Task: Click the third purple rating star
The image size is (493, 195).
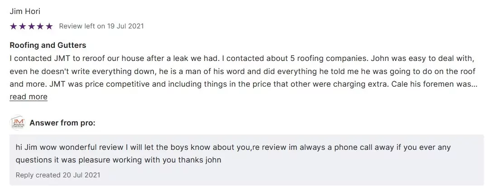Action: pyautogui.click(x=31, y=26)
